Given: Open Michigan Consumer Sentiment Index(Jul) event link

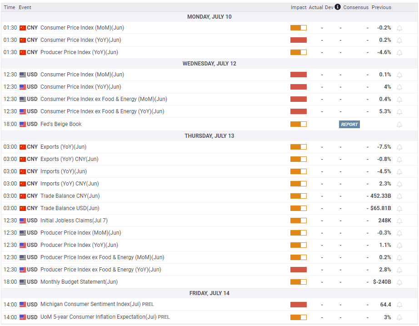Looking at the screenshot, I should (x=90, y=304).
